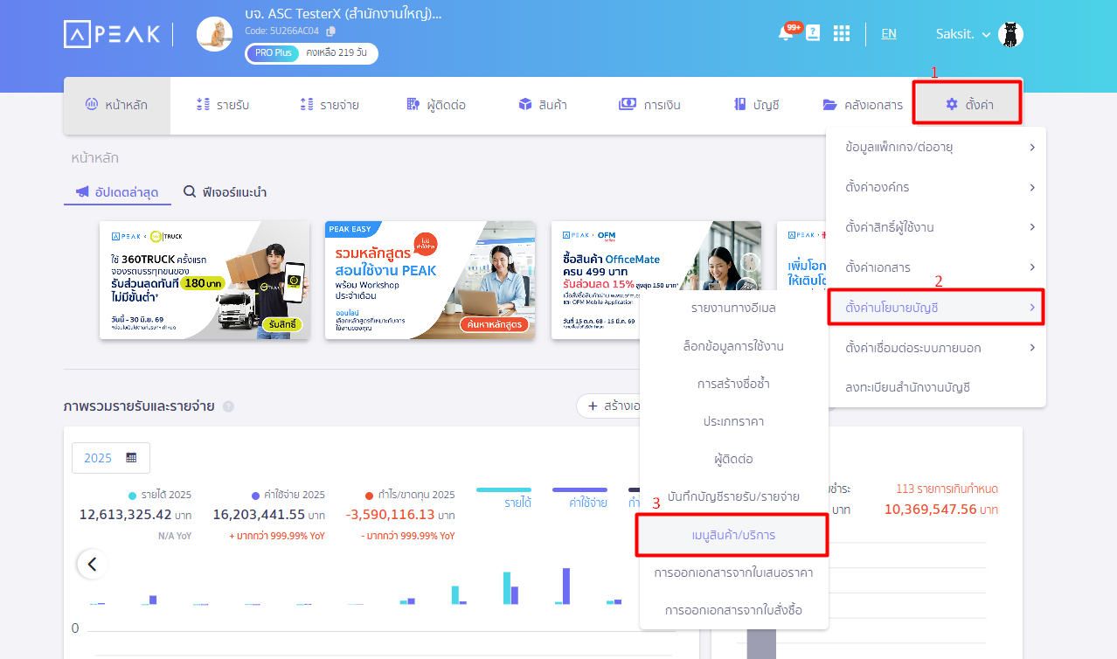Open the help guide book icon
The width and height of the screenshot is (1117, 659).
click(x=813, y=33)
